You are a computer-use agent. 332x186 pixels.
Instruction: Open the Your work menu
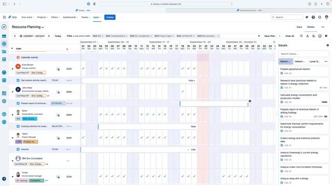(x=27, y=17)
